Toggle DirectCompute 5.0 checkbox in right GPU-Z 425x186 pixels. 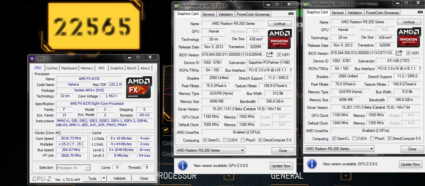click(x=389, y=139)
